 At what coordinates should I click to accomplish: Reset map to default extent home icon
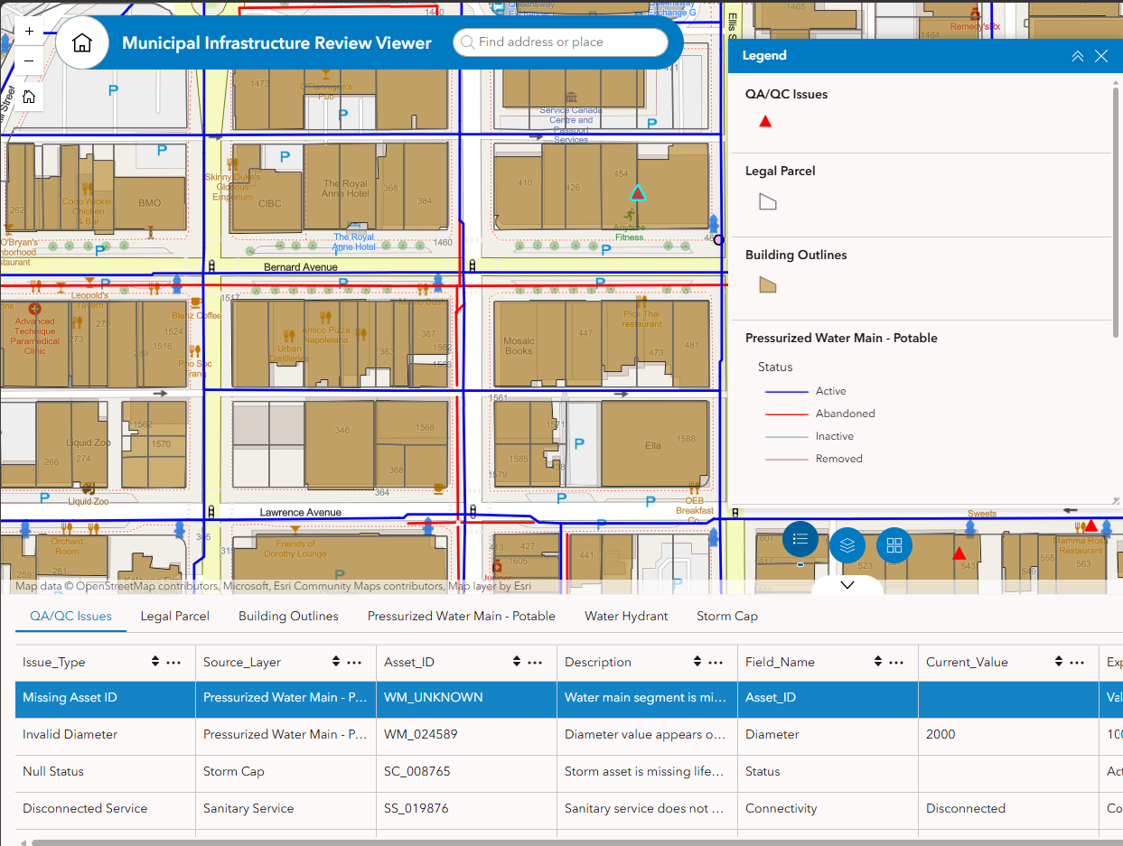click(x=29, y=97)
